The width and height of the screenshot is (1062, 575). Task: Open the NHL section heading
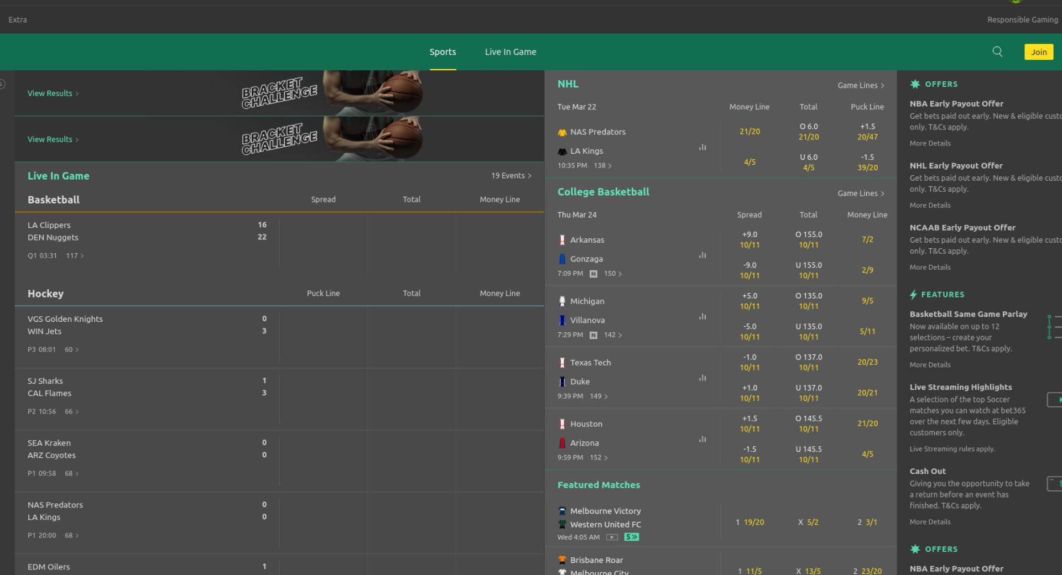568,84
